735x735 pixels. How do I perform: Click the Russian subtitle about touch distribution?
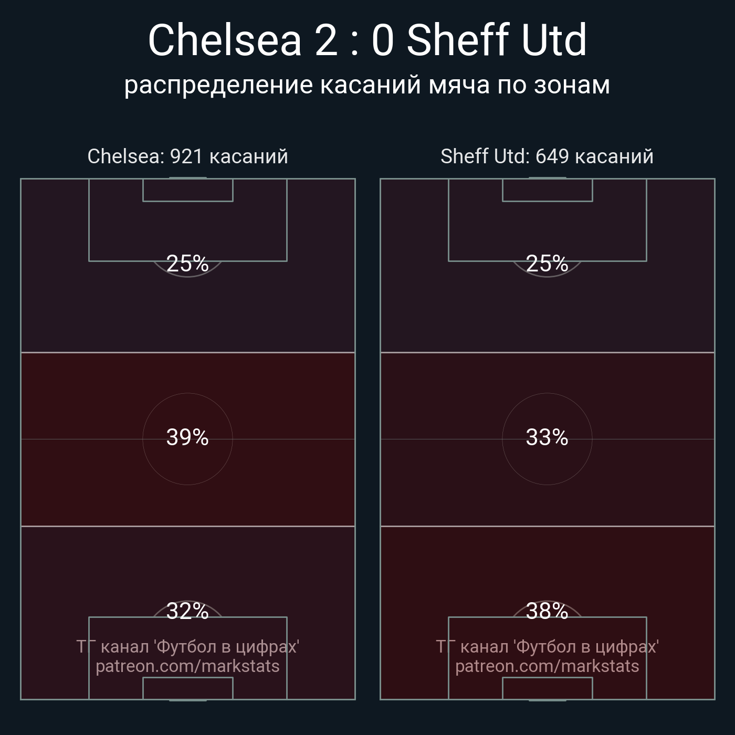367,85
